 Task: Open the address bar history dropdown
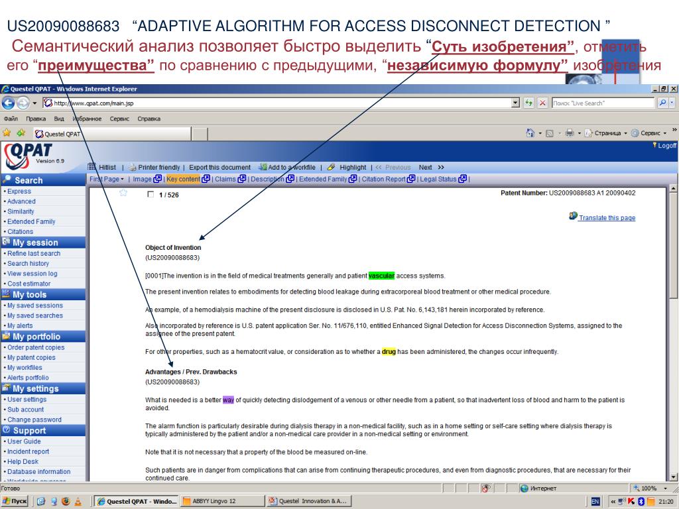point(515,103)
